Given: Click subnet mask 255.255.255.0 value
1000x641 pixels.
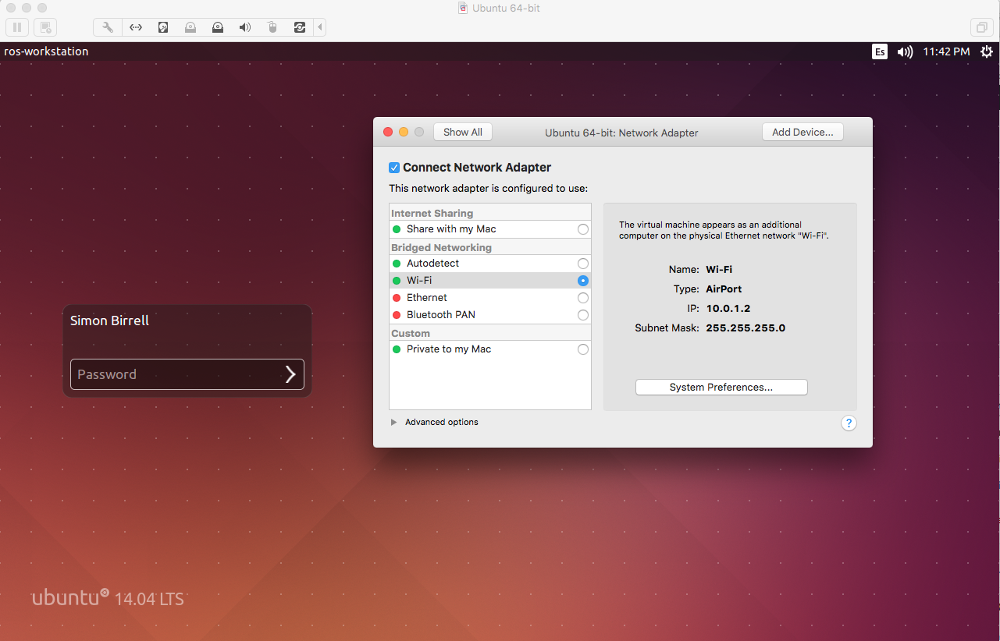Looking at the screenshot, I should (746, 328).
